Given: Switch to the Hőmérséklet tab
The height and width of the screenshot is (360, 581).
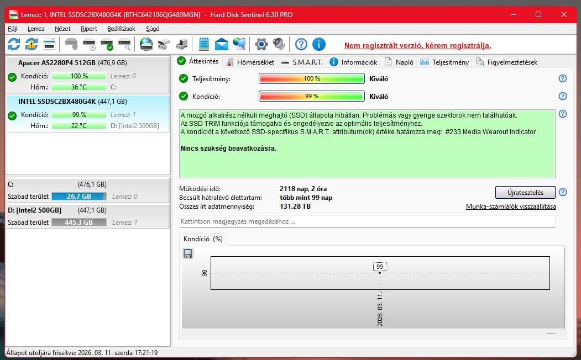Looking at the screenshot, I should [250, 62].
